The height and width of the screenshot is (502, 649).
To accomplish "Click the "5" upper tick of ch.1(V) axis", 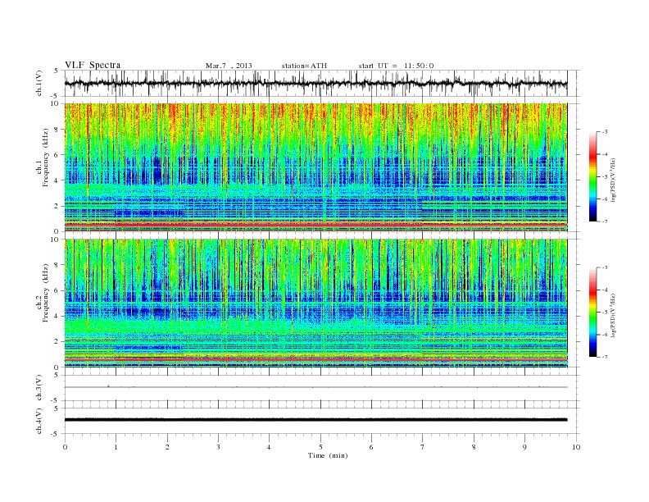I will pos(57,71).
